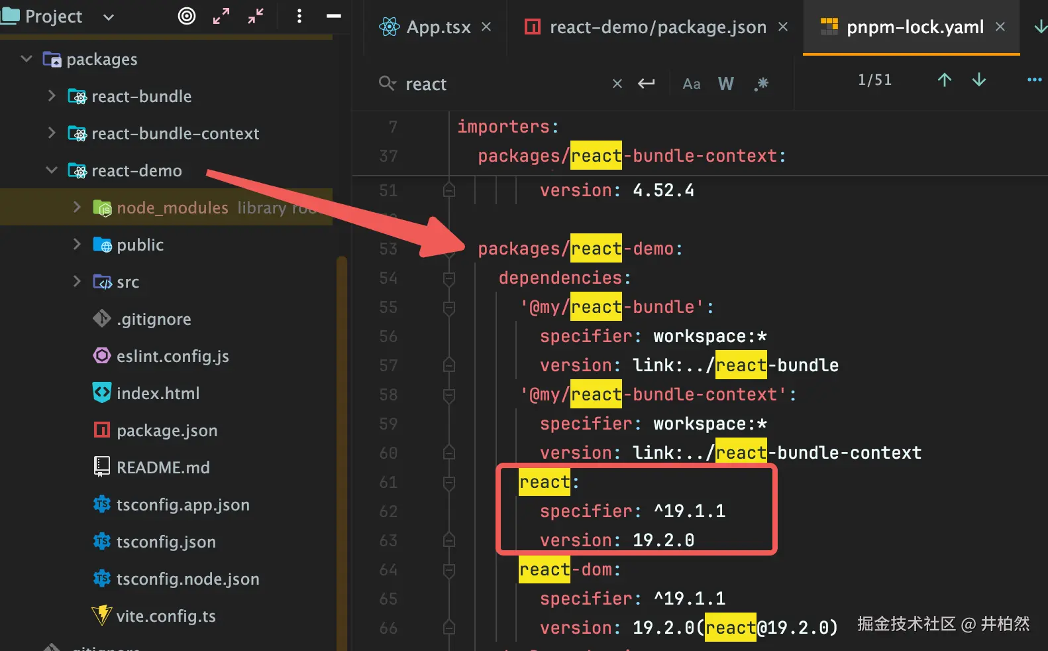Toggle Words (W) search option
Screen dimensions: 1048x651
725,84
